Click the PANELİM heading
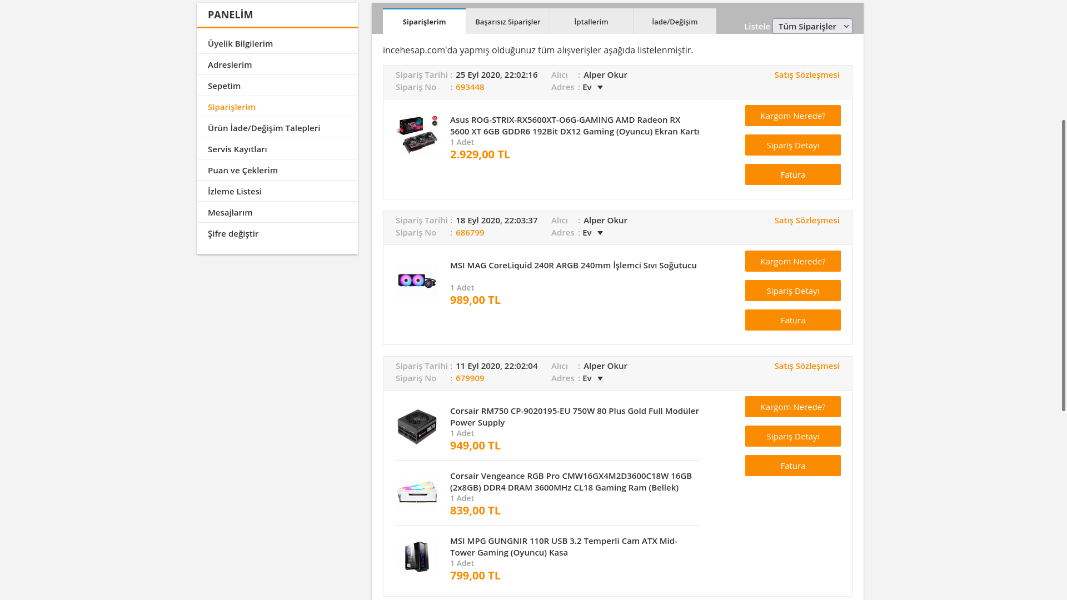The height and width of the screenshot is (600, 1067). click(230, 15)
